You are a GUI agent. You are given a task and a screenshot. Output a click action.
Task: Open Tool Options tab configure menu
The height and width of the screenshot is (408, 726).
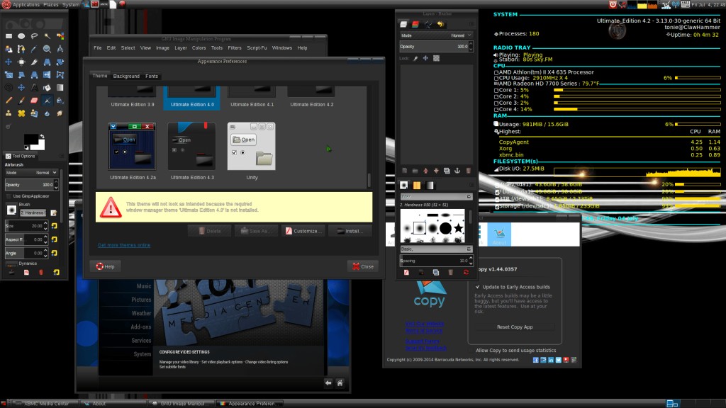point(62,156)
